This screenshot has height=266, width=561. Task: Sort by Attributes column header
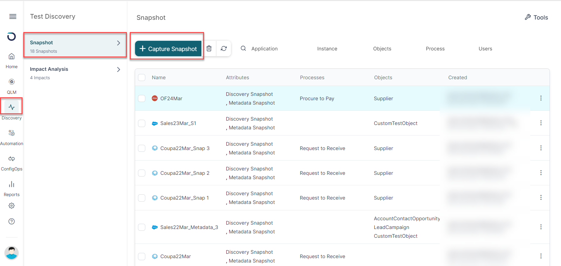237,77
